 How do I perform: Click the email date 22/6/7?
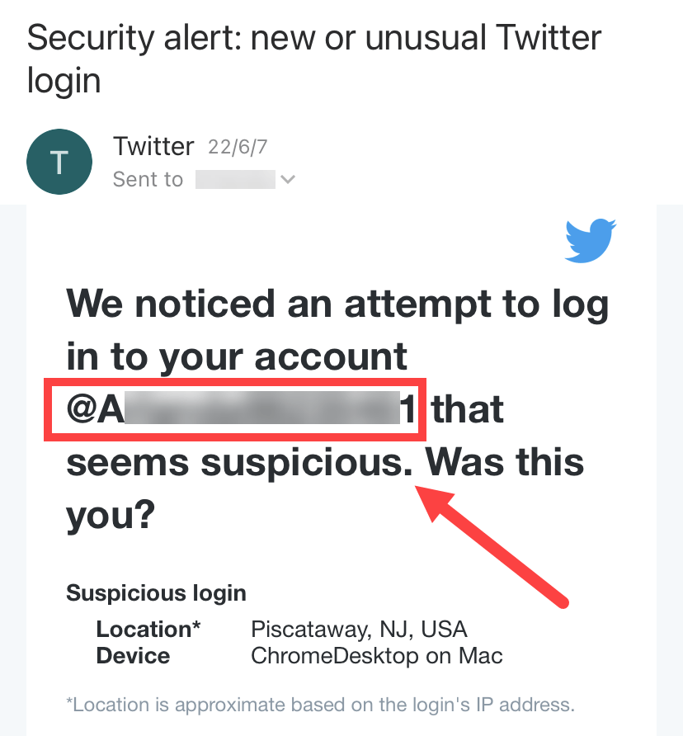coord(238,147)
